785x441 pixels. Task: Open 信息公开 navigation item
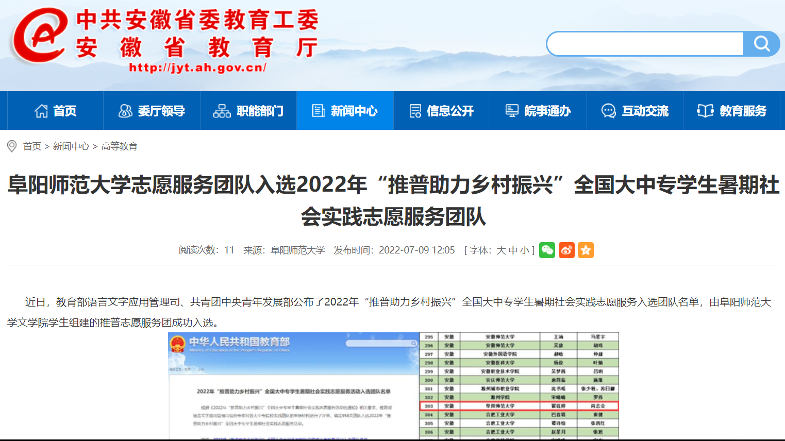(442, 111)
